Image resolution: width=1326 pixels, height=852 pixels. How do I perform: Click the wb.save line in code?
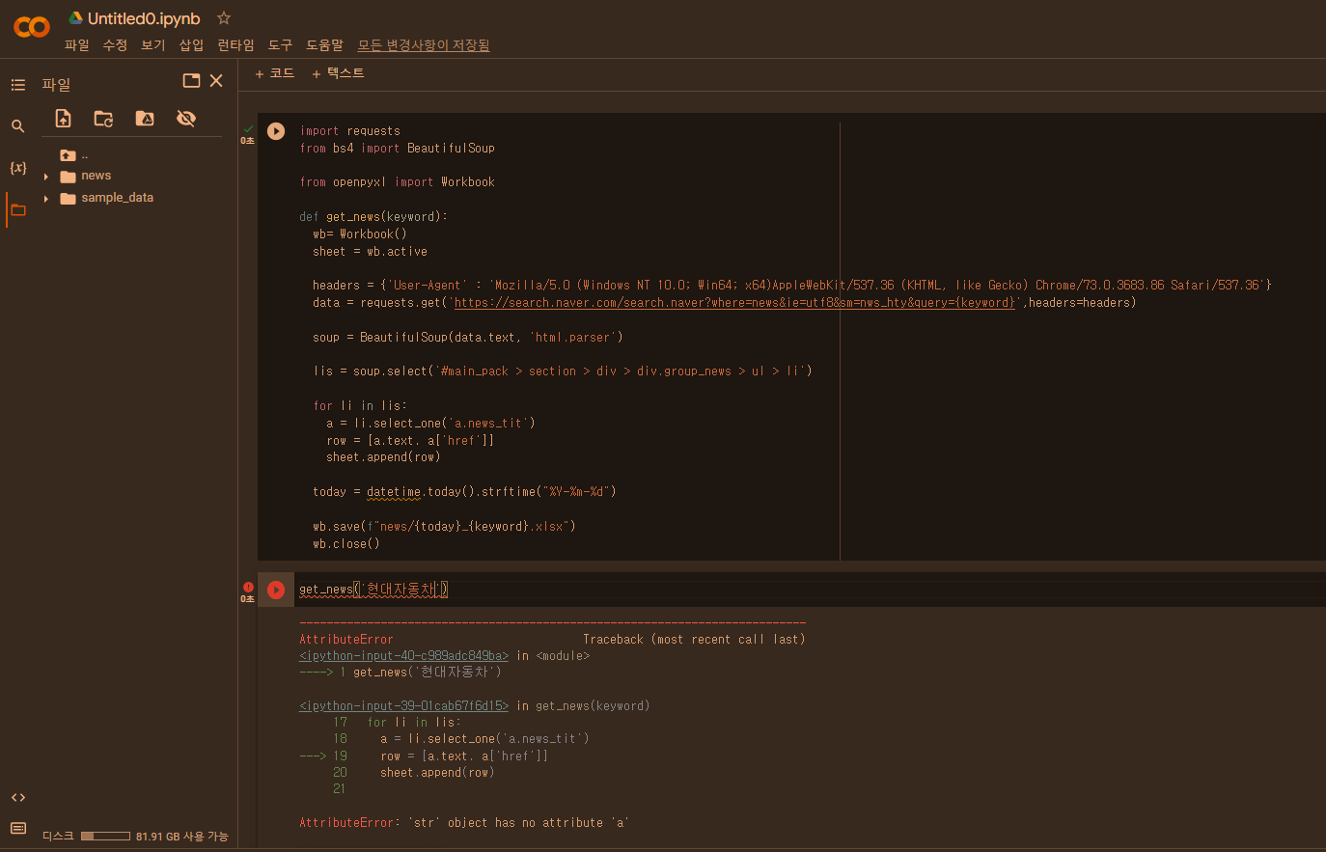coord(444,527)
